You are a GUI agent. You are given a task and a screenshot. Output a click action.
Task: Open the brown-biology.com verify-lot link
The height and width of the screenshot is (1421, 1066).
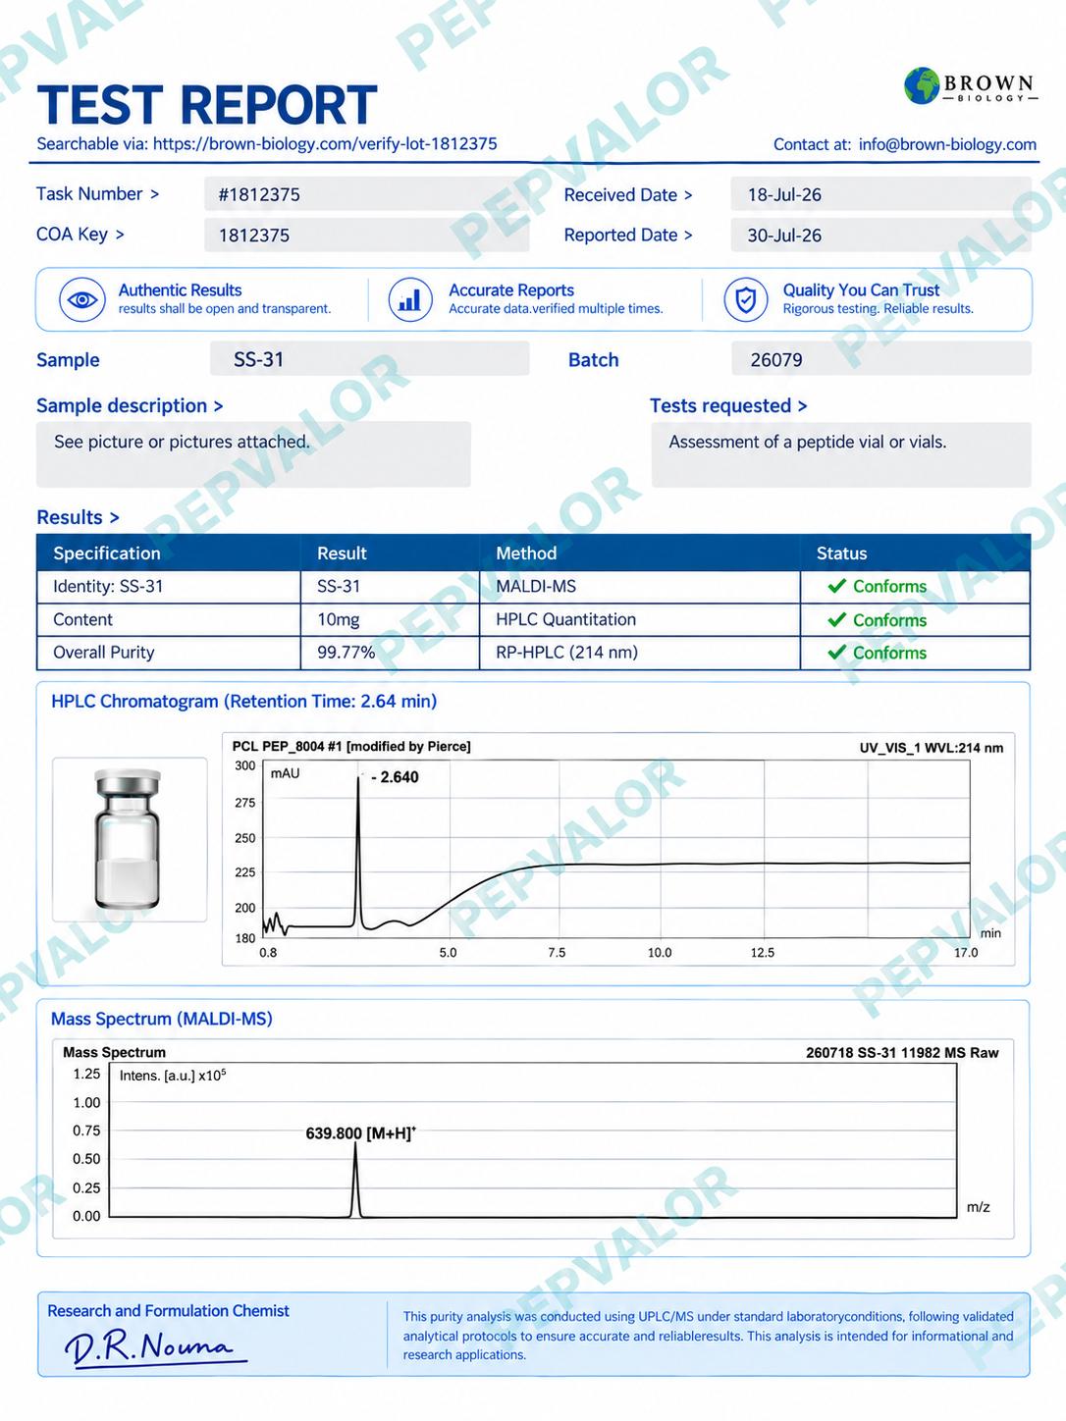tap(325, 143)
